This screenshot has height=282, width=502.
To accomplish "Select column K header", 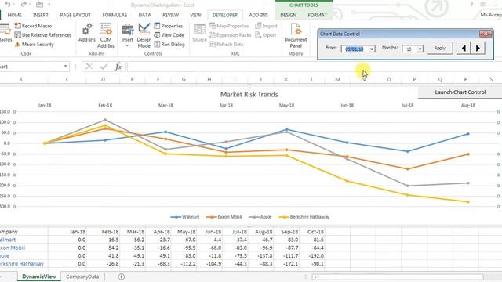I will click(x=286, y=79).
